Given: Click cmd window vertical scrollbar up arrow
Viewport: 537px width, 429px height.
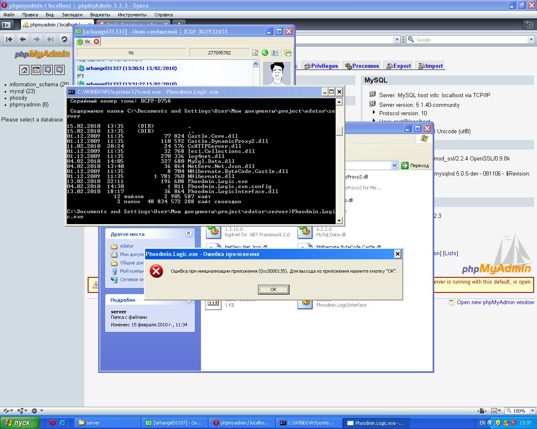Looking at the screenshot, I should (339, 101).
